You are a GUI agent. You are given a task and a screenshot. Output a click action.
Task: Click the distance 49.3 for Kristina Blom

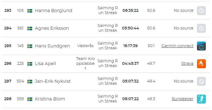coord(151,99)
